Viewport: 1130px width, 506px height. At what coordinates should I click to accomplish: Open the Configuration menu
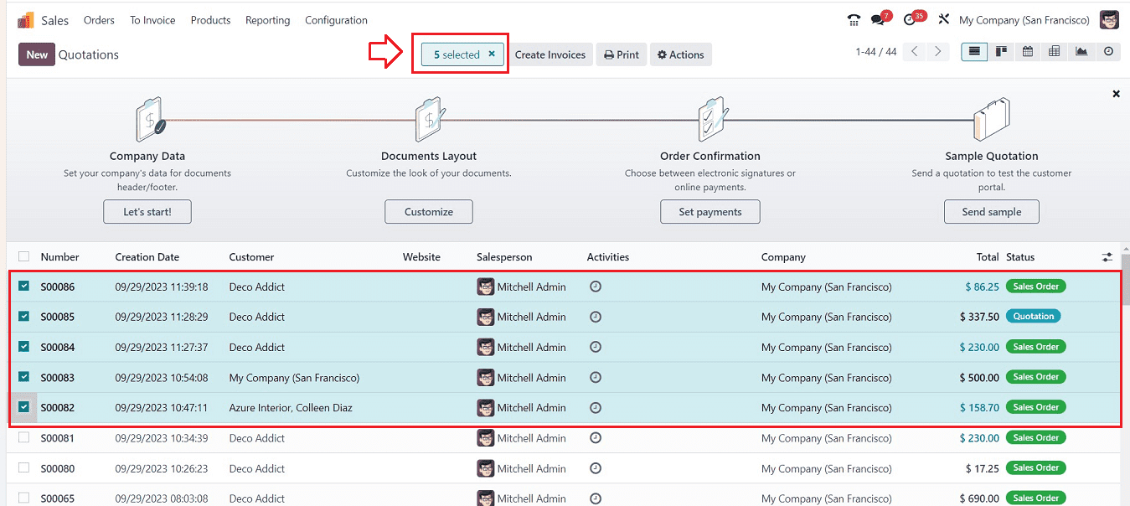pyautogui.click(x=336, y=20)
